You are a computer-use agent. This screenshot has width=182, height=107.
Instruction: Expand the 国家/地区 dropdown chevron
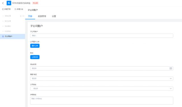click(x=171, y=78)
